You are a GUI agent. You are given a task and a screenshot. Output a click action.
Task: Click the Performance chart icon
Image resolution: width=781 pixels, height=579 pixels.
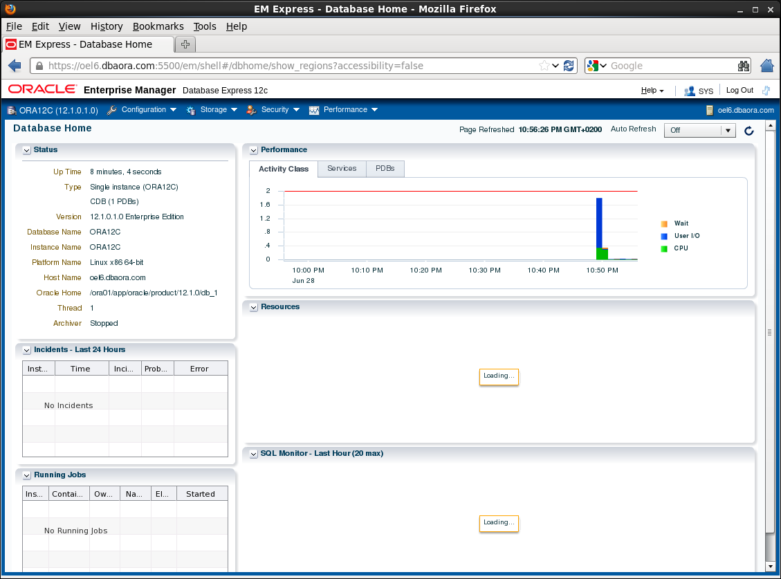314,110
